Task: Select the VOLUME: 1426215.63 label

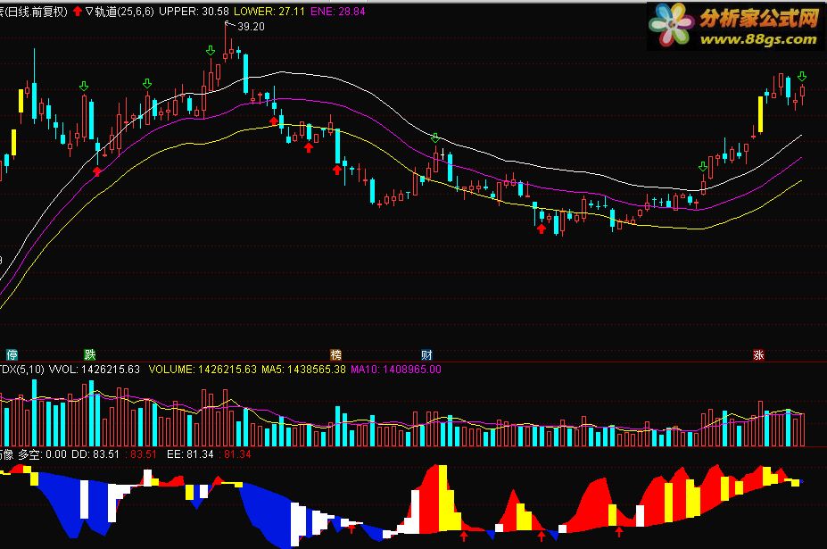Action: coord(203,370)
